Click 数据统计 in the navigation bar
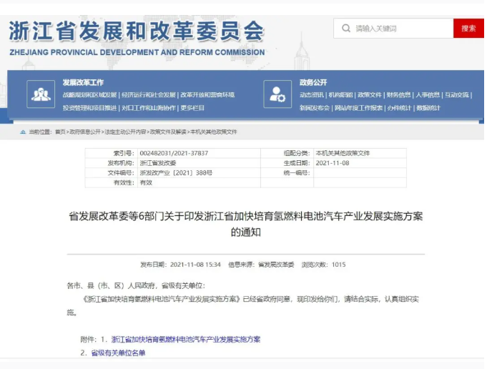The image size is (487, 369). (428, 108)
